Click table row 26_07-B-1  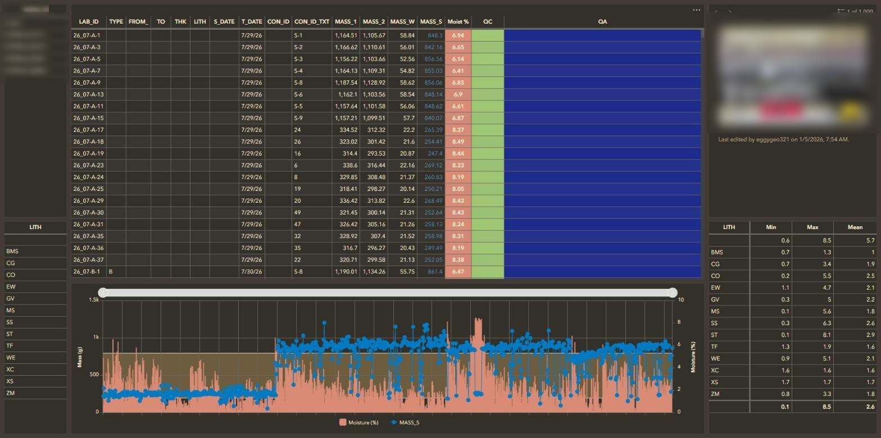tap(386, 272)
